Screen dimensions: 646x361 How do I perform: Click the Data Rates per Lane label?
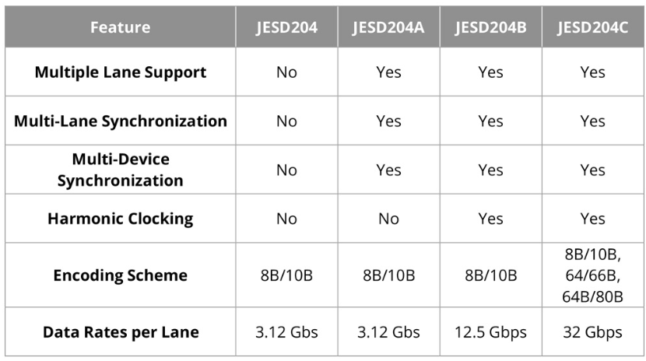coord(121,331)
